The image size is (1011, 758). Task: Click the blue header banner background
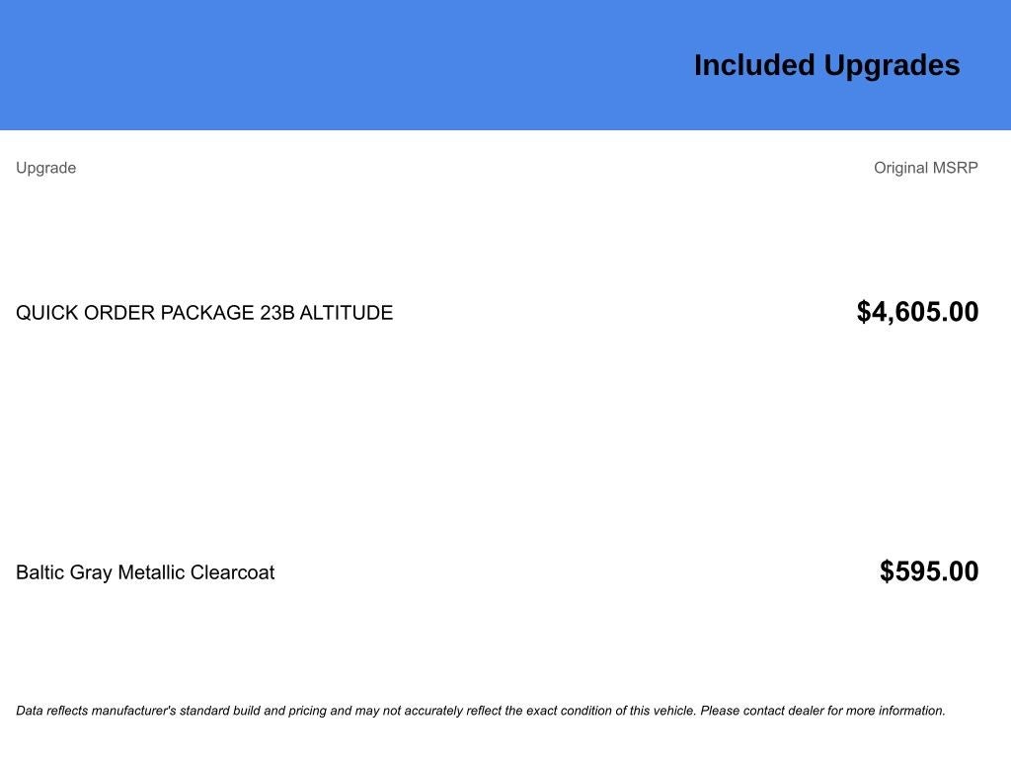point(323,64)
